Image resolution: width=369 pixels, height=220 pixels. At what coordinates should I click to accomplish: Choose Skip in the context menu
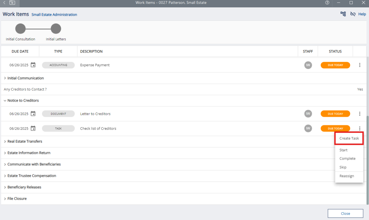(x=343, y=167)
